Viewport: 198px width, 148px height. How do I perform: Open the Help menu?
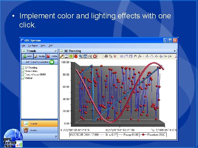[x=51, y=45]
